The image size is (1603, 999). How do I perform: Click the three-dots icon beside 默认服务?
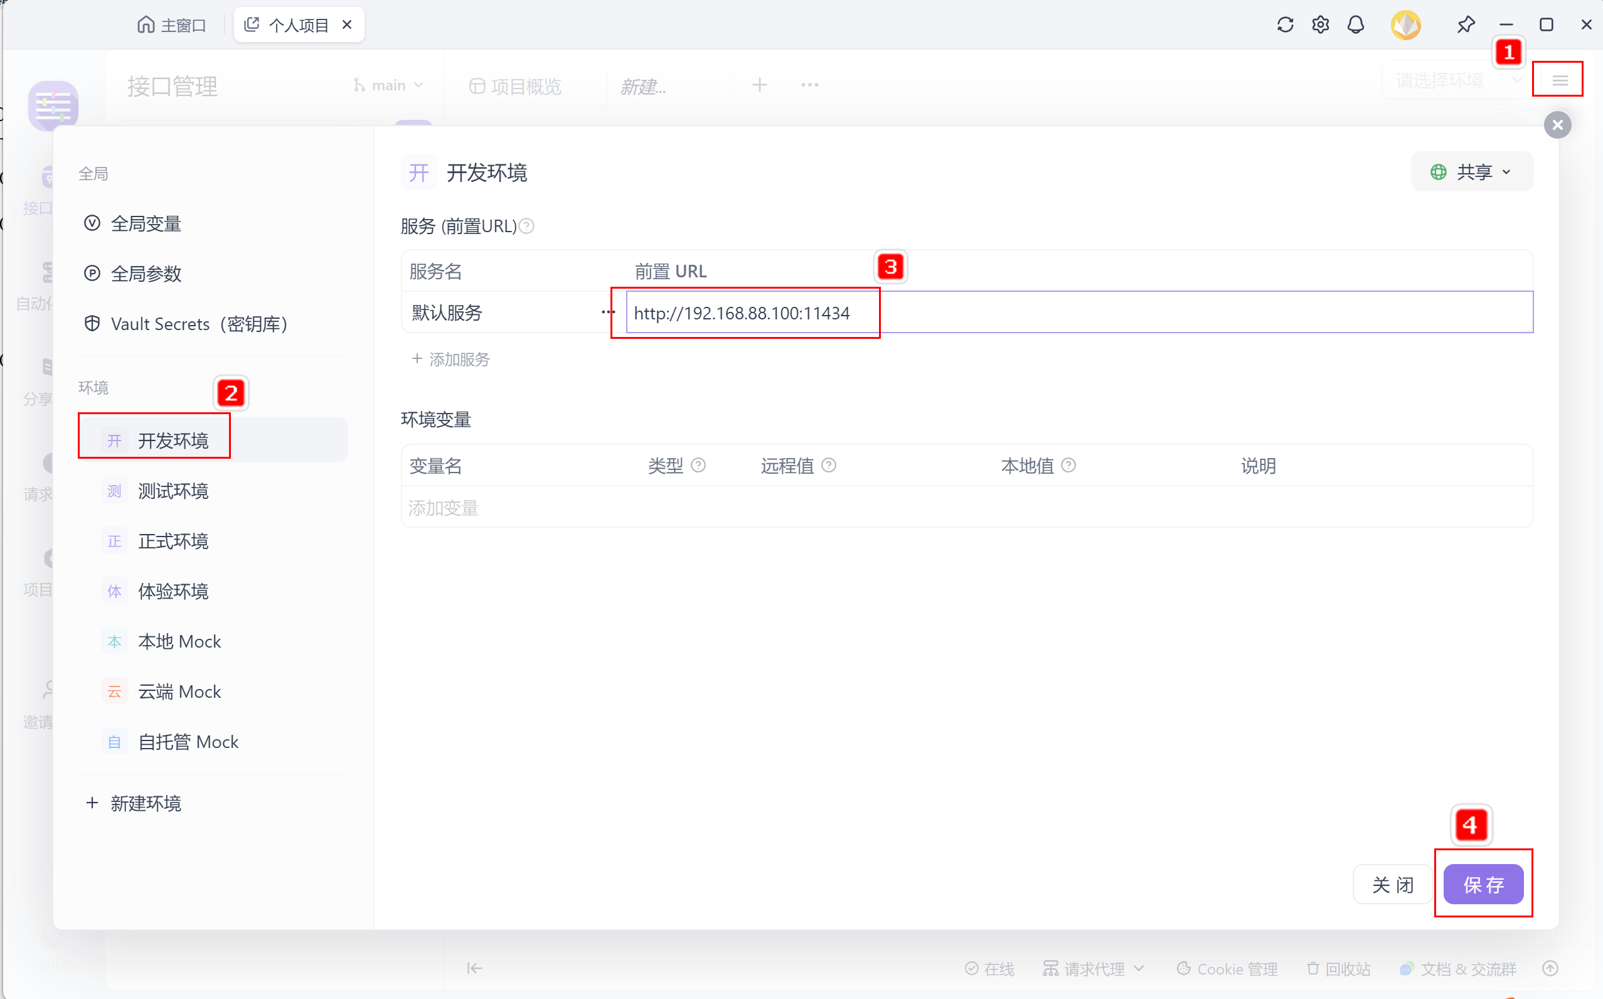click(608, 313)
